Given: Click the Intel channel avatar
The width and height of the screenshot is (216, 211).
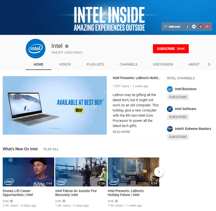Looking at the screenshot, I should pos(35,49).
